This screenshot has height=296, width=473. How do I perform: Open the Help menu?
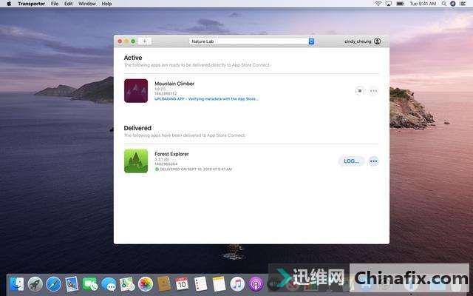tap(106, 4)
